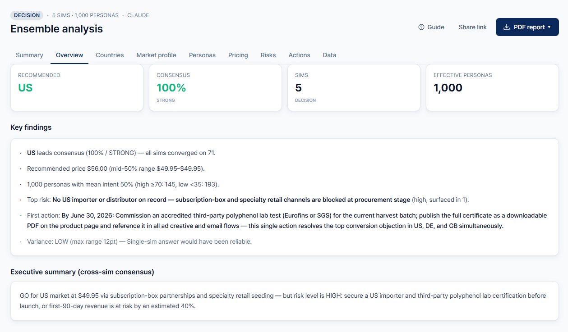
Task: Select the Overview tab
Action: point(69,55)
